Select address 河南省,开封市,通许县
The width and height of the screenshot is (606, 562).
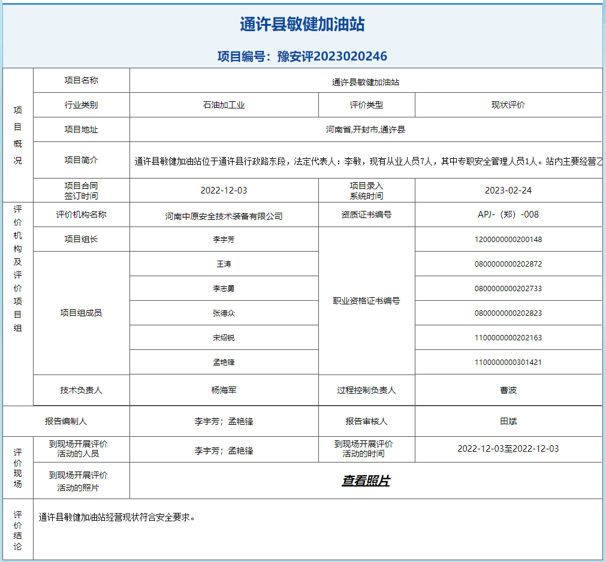point(366,130)
